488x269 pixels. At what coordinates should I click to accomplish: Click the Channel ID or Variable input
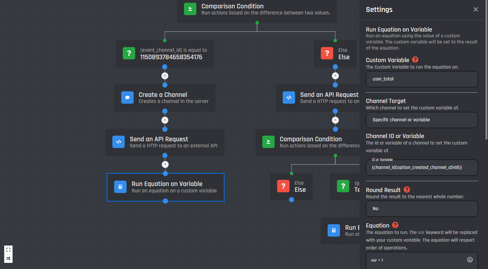click(x=421, y=168)
